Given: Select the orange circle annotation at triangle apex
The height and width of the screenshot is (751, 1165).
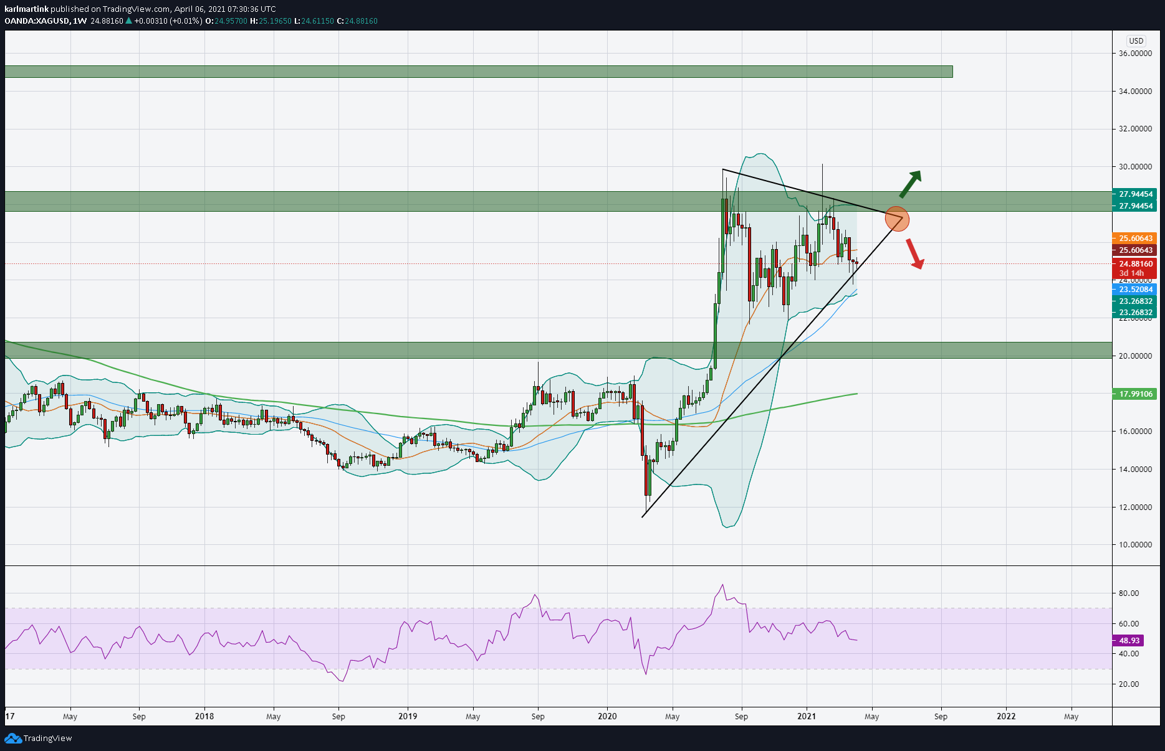Looking at the screenshot, I should (x=897, y=219).
